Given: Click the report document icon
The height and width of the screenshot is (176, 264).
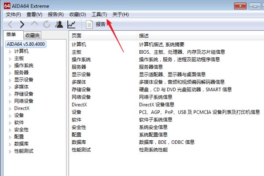Looking at the screenshot, I should (89, 25).
